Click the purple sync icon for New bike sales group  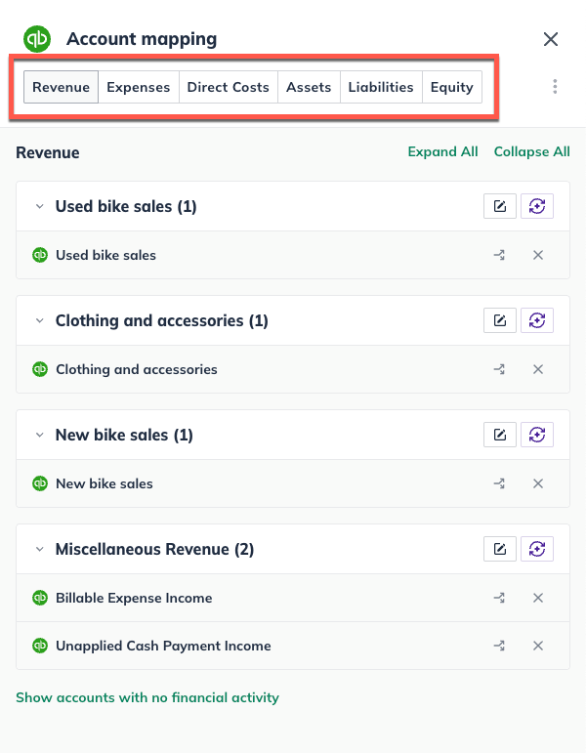(537, 435)
